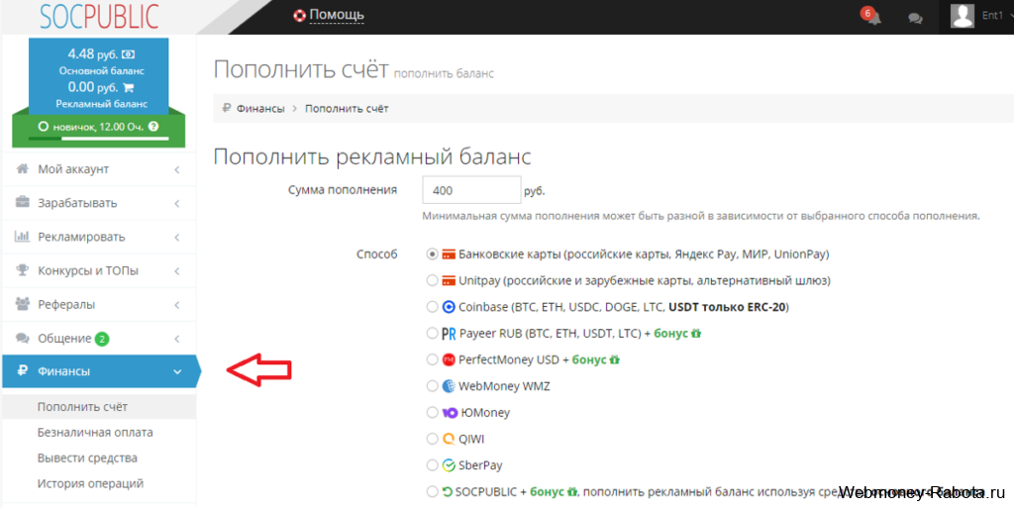Click the bar chart icon of Рекламировать
Screen dimensions: 1014x510
[x=22, y=237]
